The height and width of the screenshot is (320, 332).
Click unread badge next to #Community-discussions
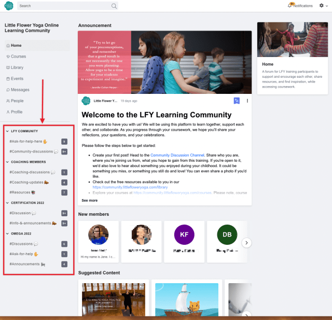coord(64,151)
